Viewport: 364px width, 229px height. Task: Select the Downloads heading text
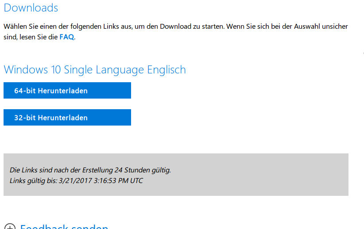coord(31,8)
